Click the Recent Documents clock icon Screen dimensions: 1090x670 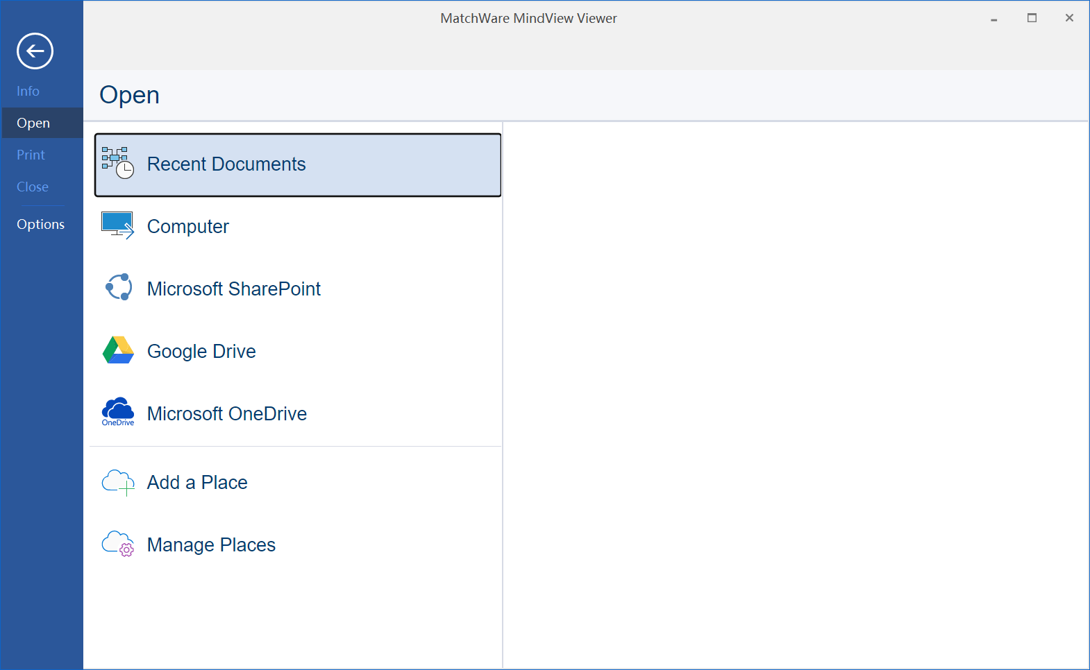click(117, 163)
